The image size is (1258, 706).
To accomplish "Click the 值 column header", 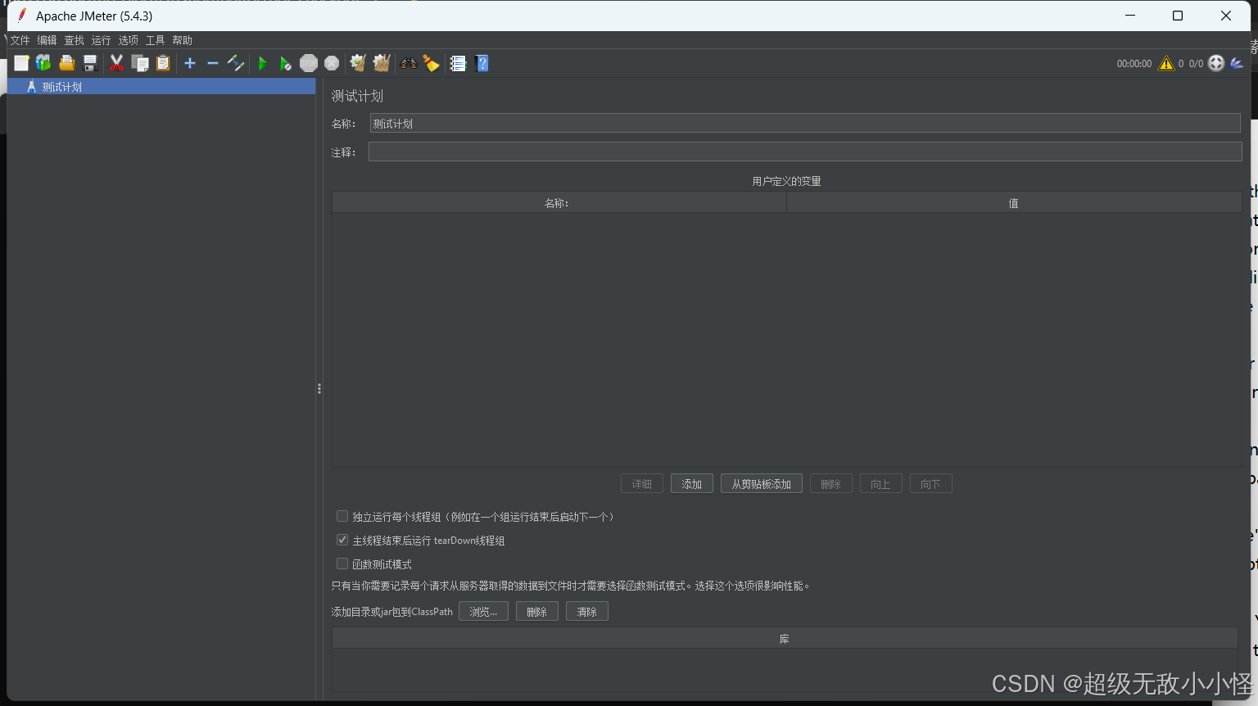I will click(x=1014, y=203).
